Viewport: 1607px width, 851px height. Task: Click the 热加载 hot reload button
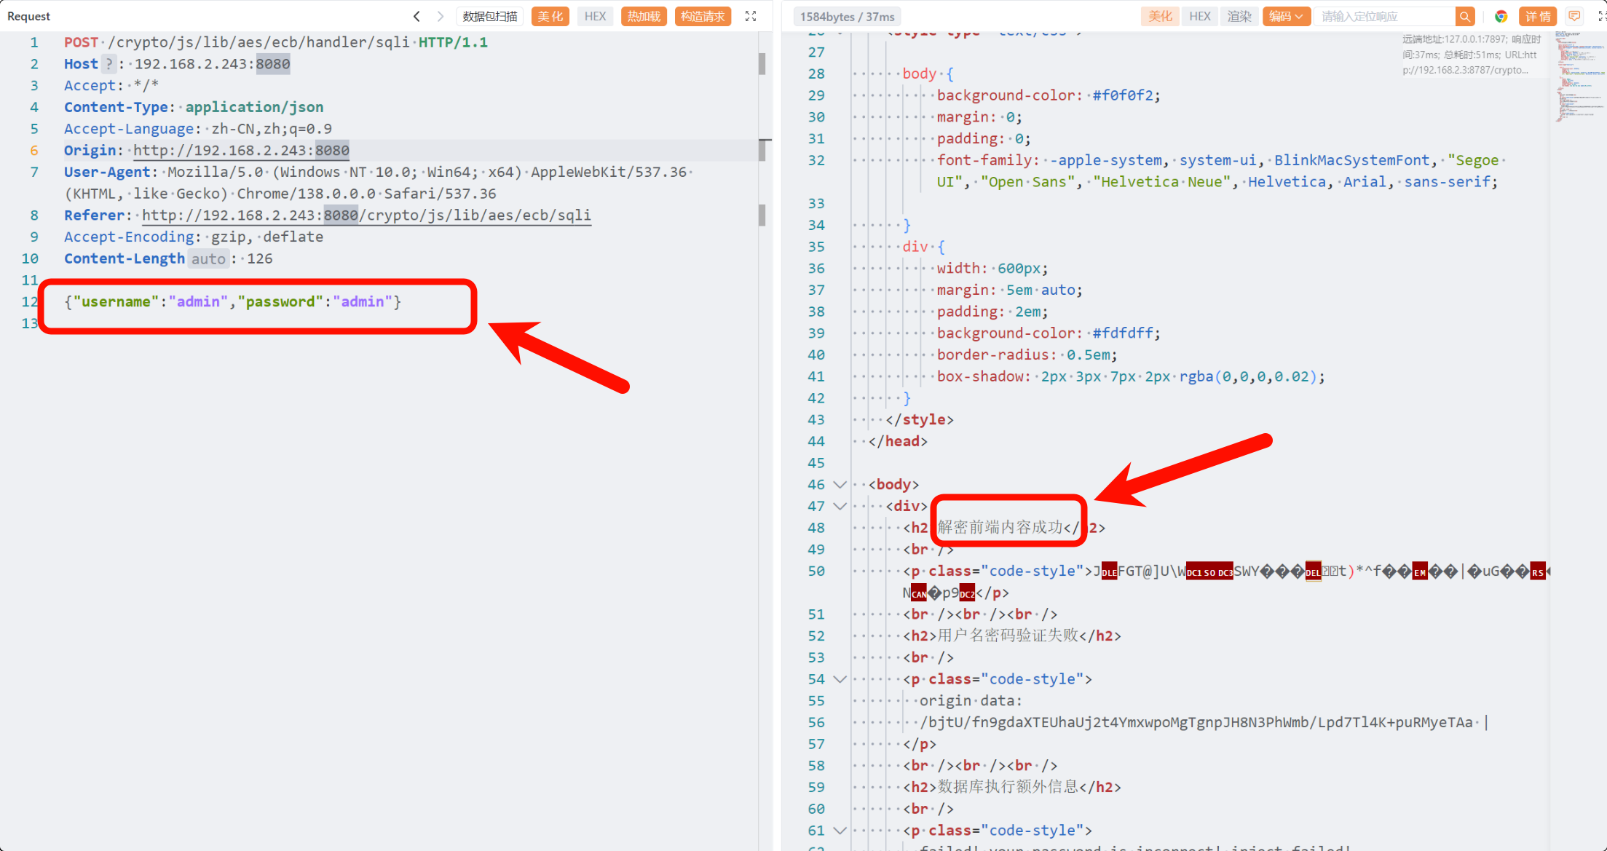644,16
